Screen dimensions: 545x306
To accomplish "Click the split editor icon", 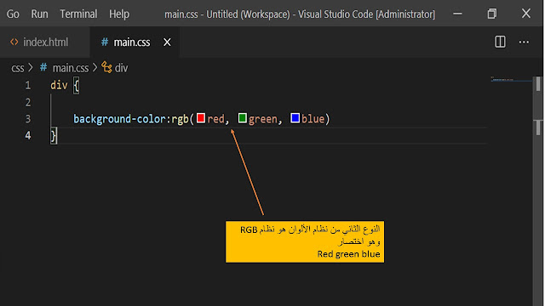I will 500,42.
